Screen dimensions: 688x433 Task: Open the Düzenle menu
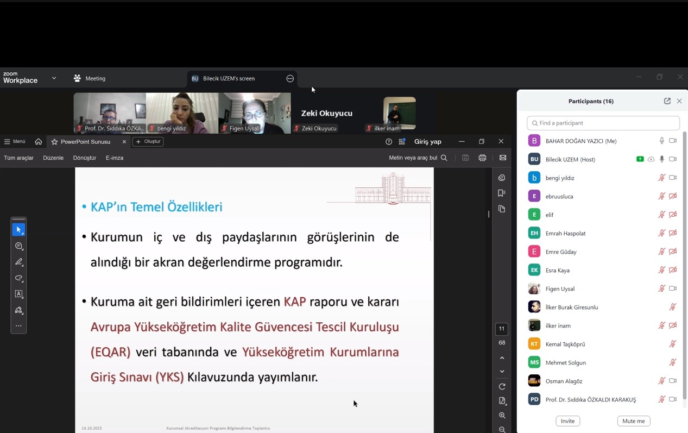[x=53, y=158]
